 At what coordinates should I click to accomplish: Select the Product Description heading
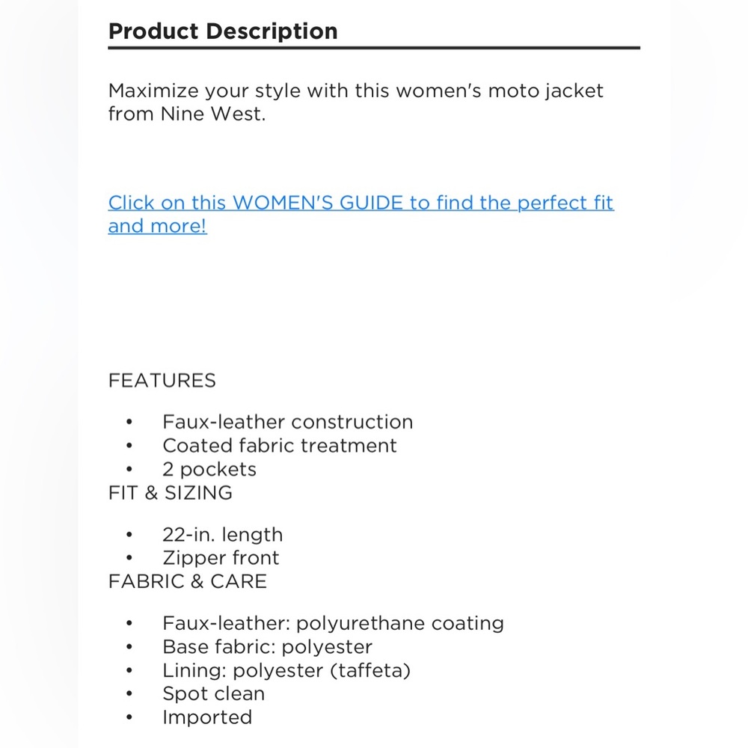tap(223, 31)
